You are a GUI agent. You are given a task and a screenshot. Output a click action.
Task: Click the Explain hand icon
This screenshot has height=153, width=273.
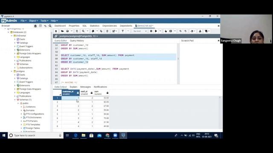(166, 31)
